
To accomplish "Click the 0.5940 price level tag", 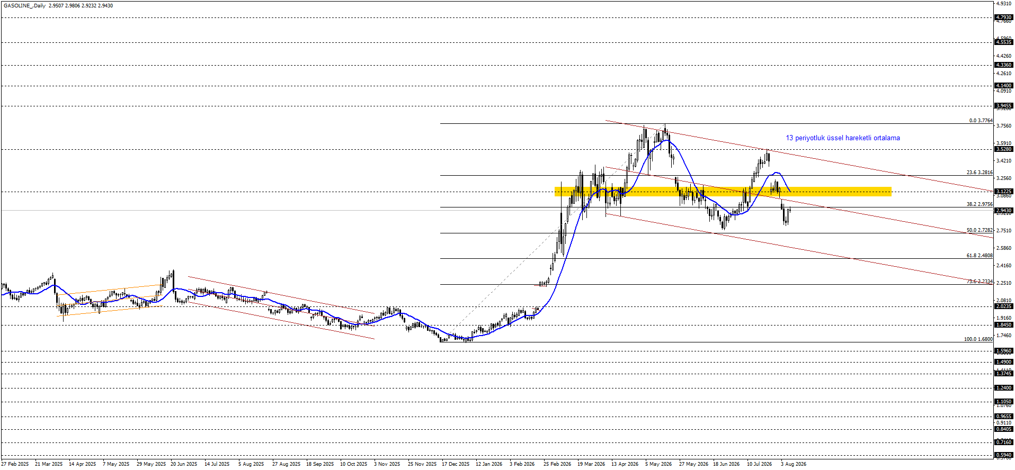I will click(x=1004, y=455).
